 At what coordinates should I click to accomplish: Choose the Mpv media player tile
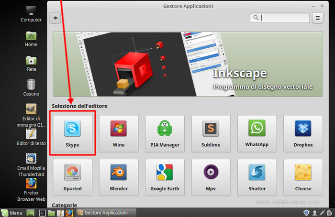click(211, 177)
